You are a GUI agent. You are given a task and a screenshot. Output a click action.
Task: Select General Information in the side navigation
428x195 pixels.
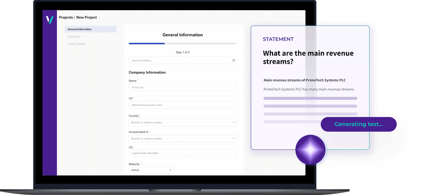90,29
